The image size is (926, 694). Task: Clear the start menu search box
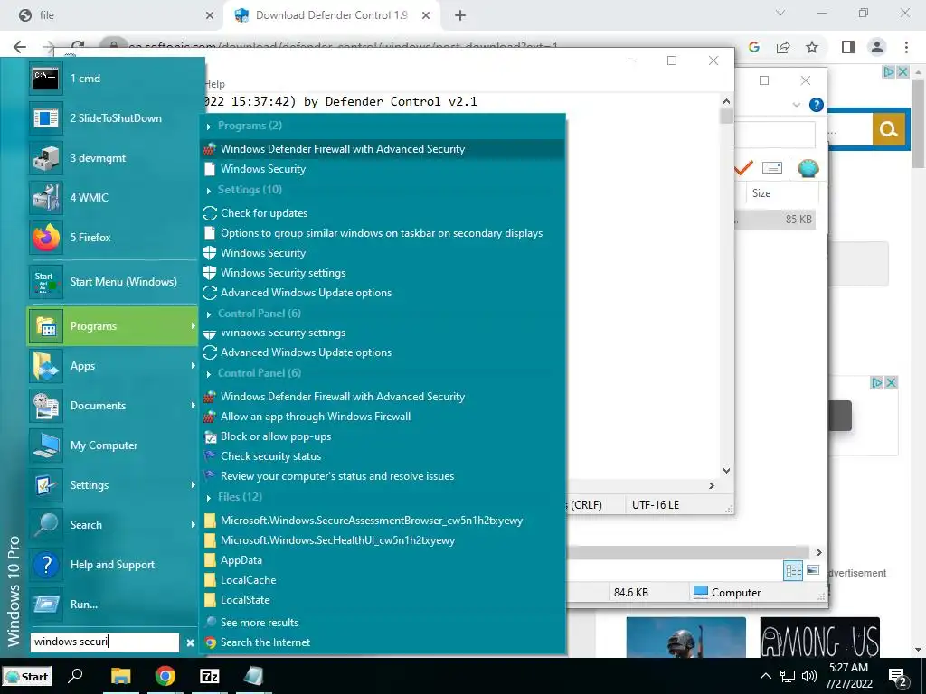190,642
